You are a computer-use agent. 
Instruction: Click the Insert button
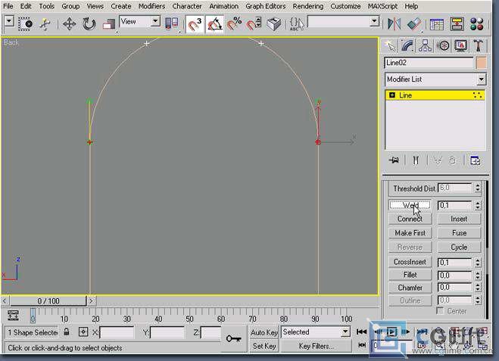(x=459, y=219)
